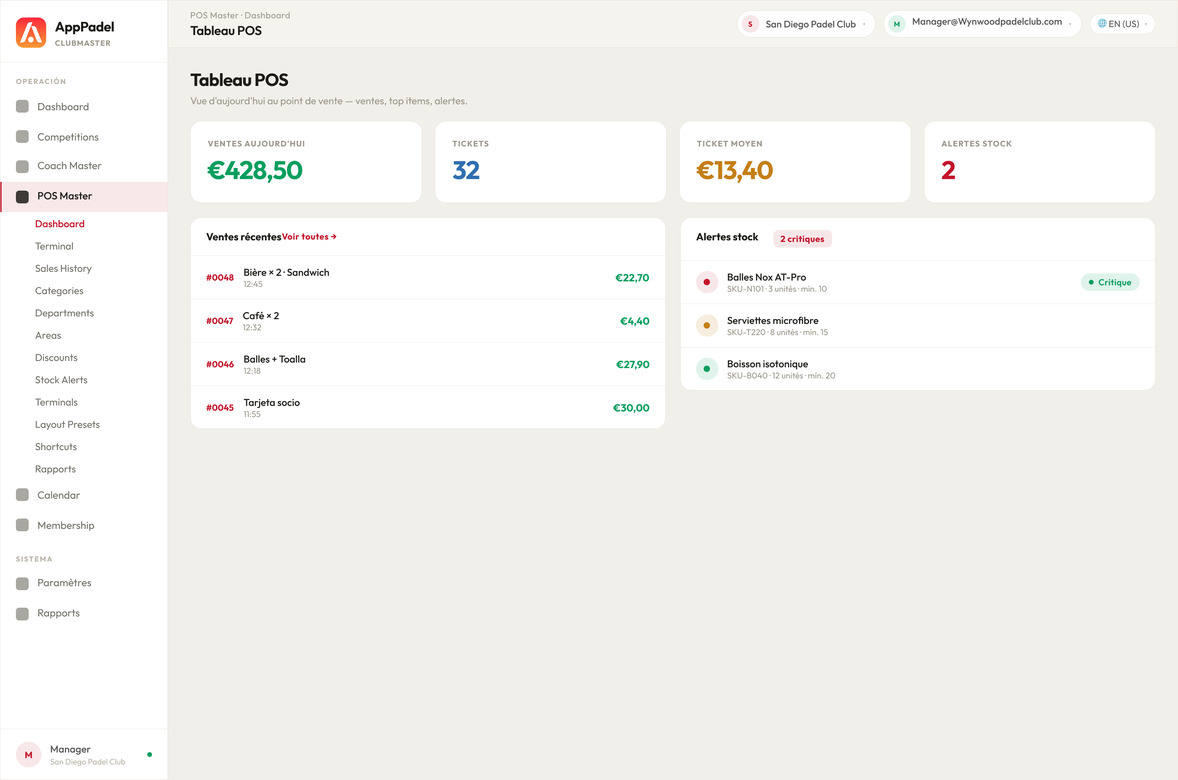Viewport: 1178px width, 780px height.
Task: Open Layout Presets submenu item
Action: click(x=67, y=425)
